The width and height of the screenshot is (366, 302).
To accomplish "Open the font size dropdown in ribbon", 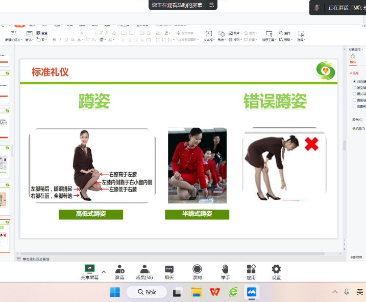I will tap(94, 33).
